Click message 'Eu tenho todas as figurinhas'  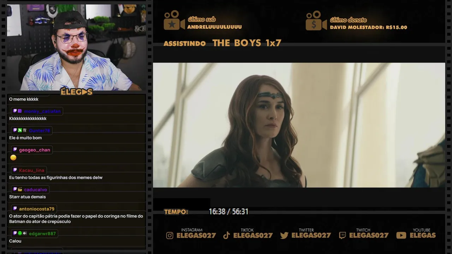pos(56,177)
